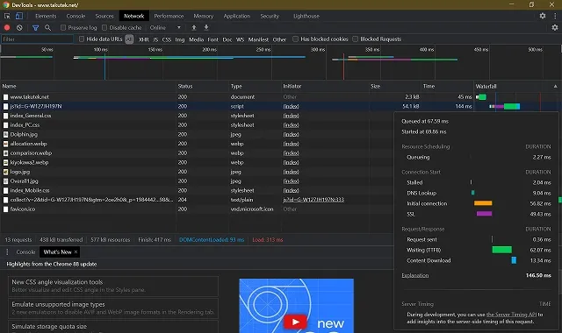The image size is (562, 333).
Task: Check Blocked Requests
Action: tap(355, 39)
